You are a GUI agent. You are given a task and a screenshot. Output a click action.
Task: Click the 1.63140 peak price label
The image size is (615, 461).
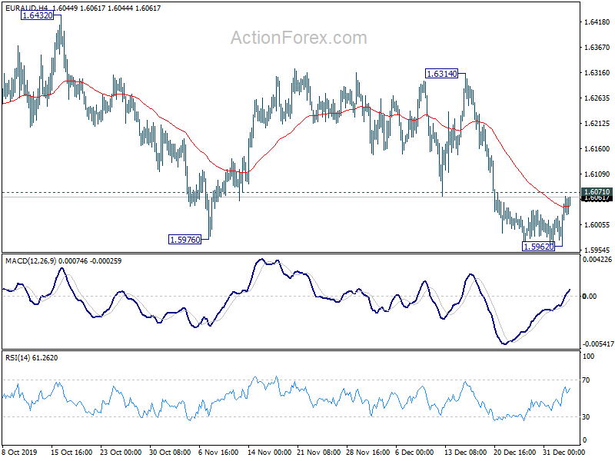(x=441, y=73)
